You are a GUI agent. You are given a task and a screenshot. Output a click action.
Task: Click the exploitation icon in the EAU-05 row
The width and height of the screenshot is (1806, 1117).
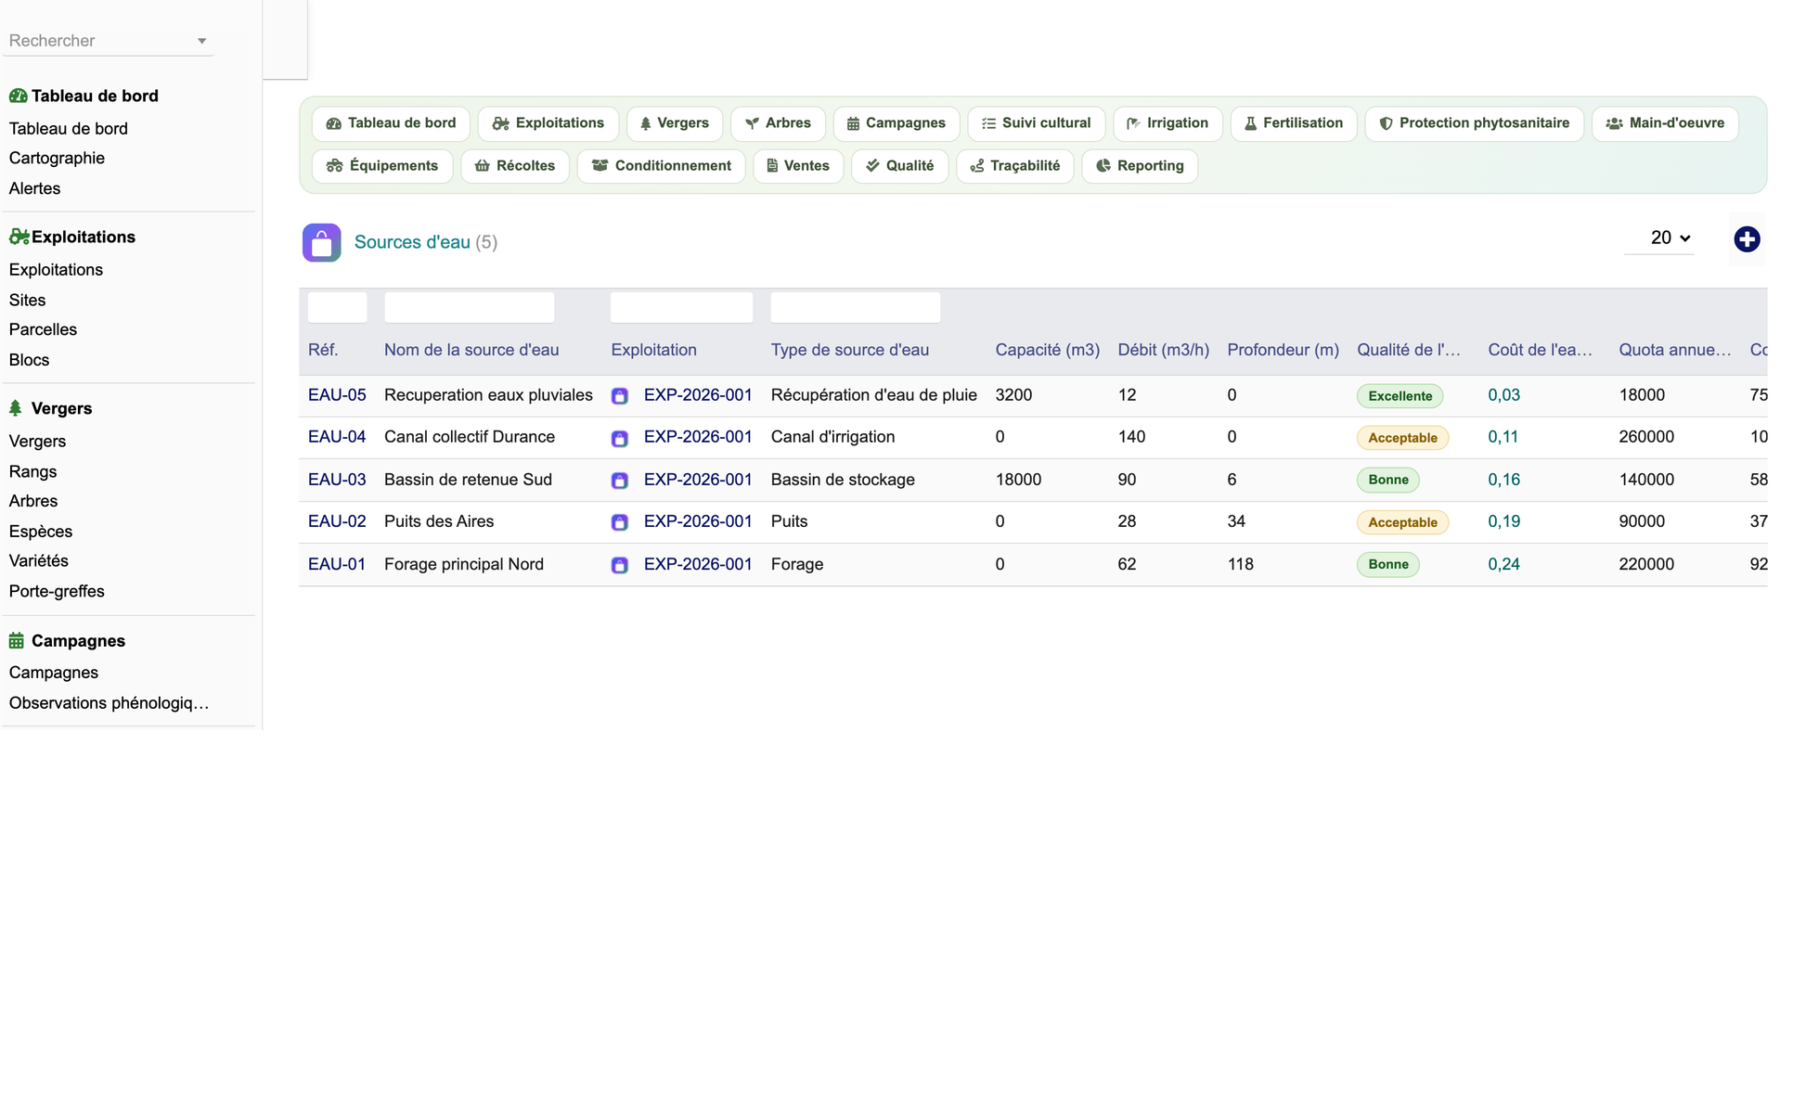[620, 396]
